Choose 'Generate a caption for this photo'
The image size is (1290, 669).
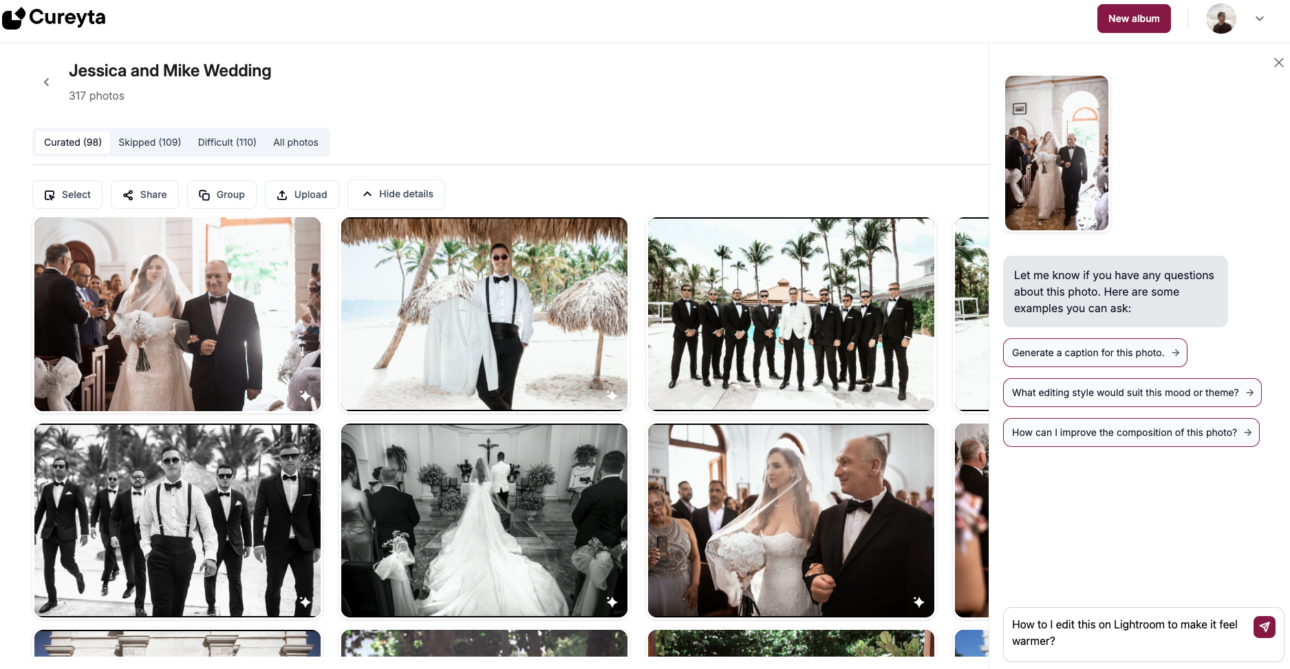1095,353
